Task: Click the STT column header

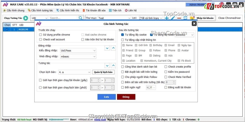Action: click(x=15, y=25)
